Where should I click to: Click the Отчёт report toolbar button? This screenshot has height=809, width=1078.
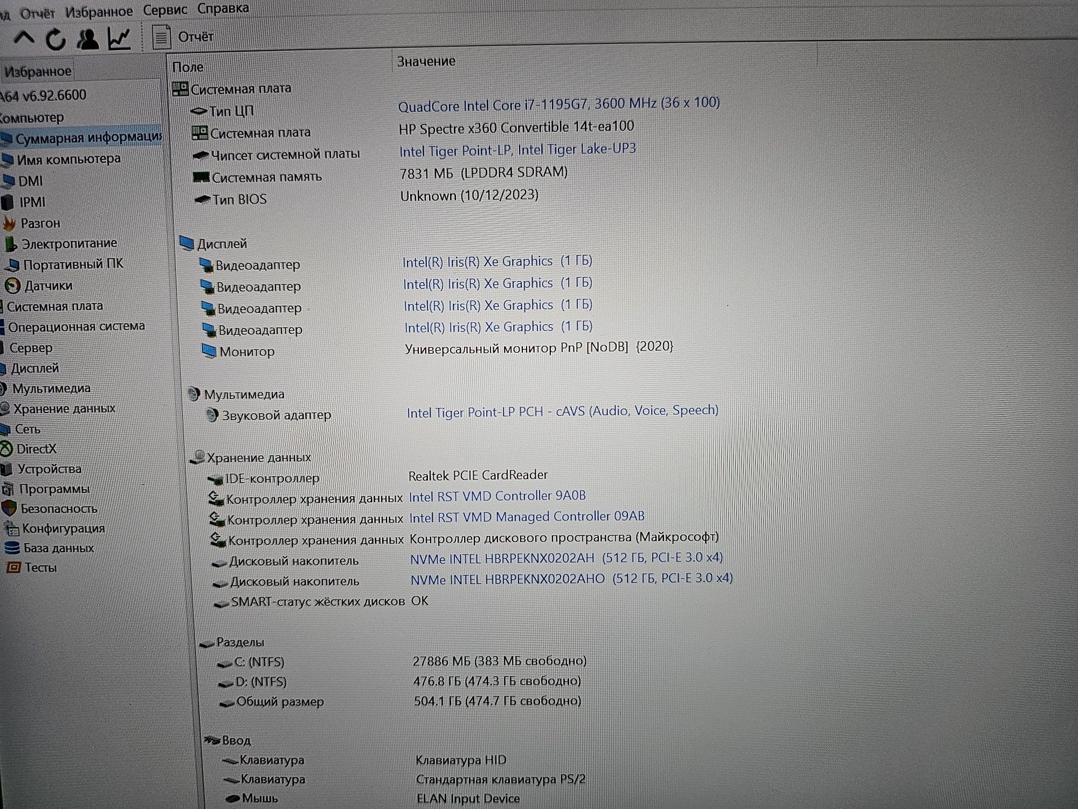pyautogui.click(x=183, y=37)
